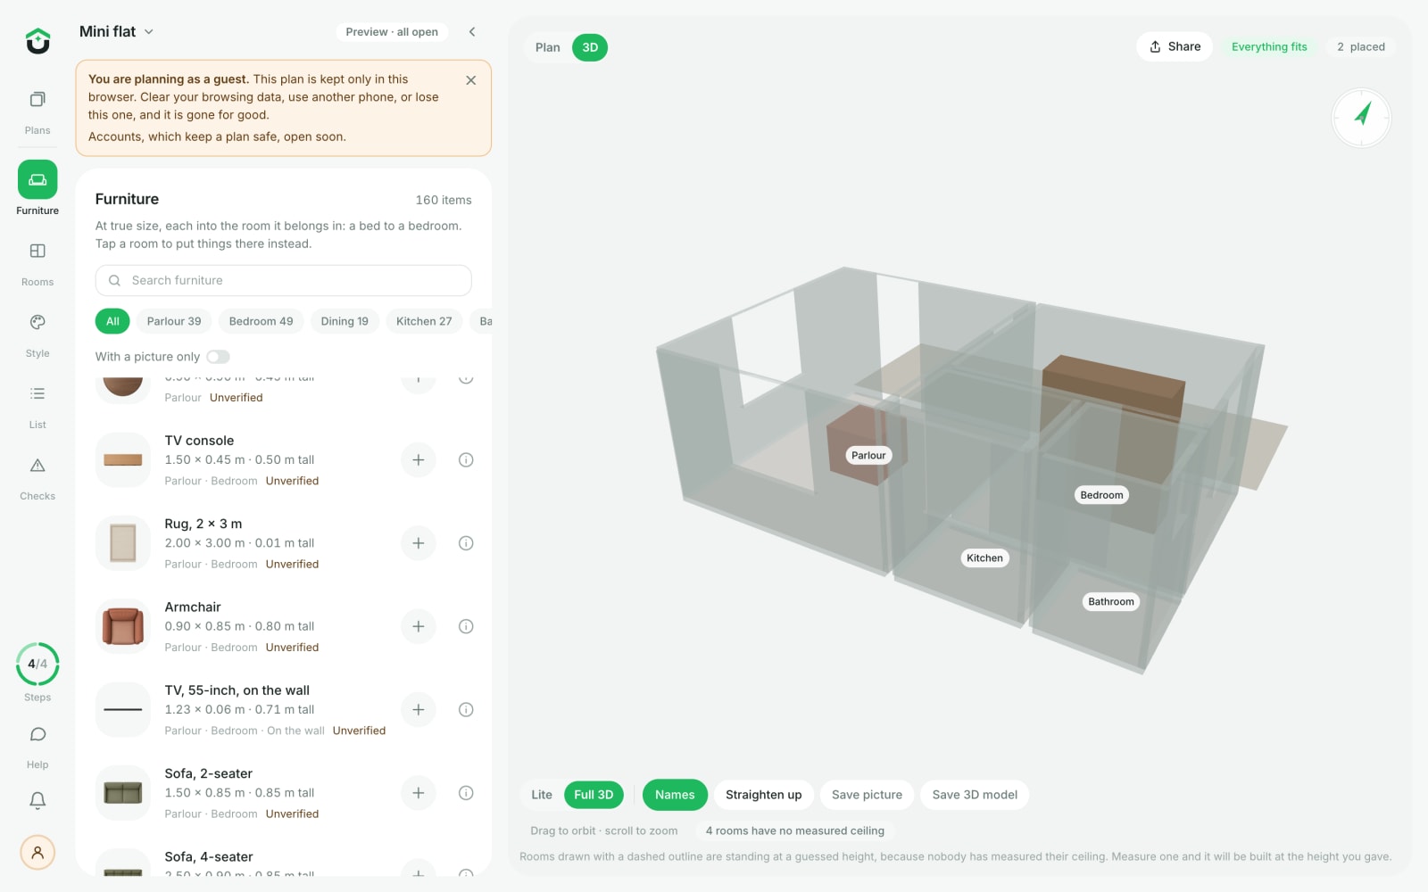Viewport: 1428px width, 892px height.
Task: Select the Furniture sidebar icon
Action: pos(37,179)
